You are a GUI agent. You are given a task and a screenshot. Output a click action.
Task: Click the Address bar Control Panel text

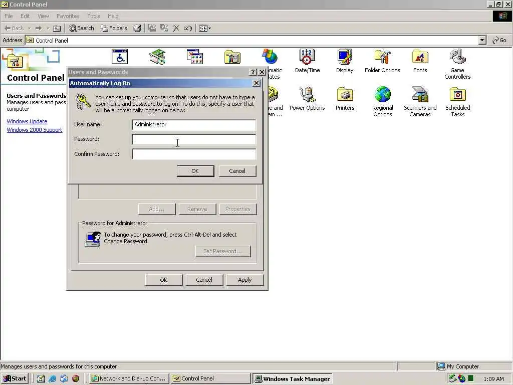pos(52,41)
